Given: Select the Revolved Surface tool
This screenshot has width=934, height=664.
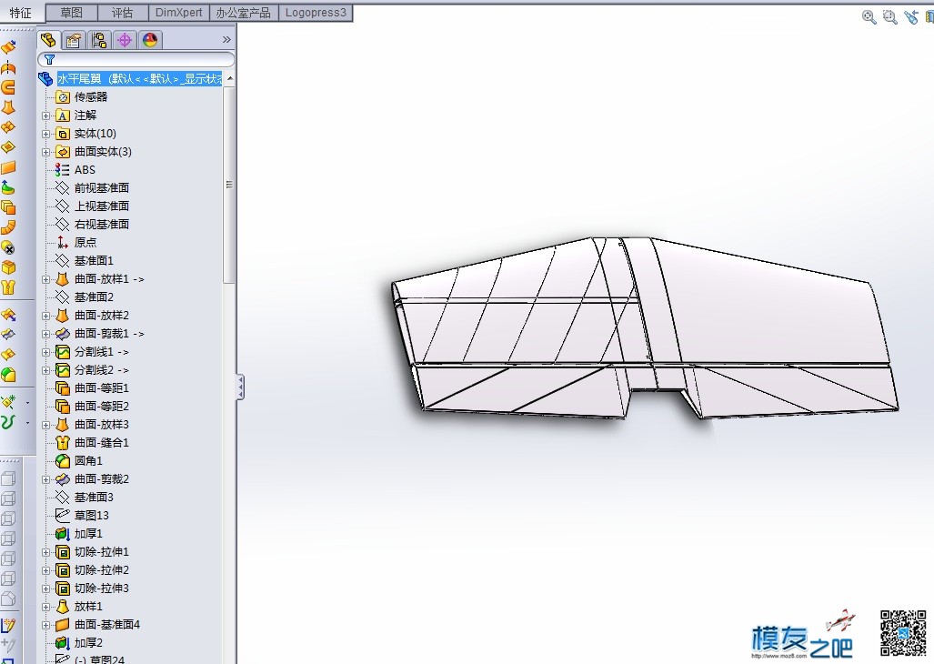Looking at the screenshot, I should pos(8,67).
